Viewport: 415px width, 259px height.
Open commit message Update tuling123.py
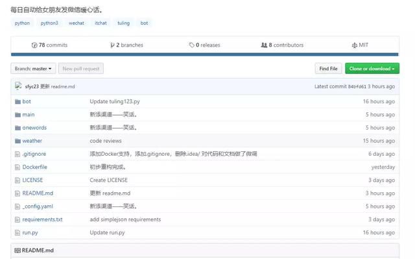[x=115, y=101]
